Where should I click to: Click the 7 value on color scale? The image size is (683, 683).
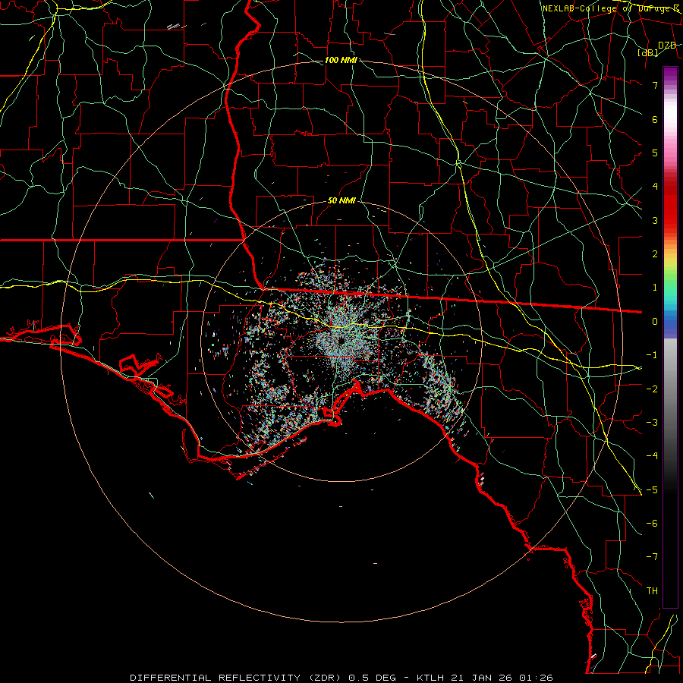655,85
